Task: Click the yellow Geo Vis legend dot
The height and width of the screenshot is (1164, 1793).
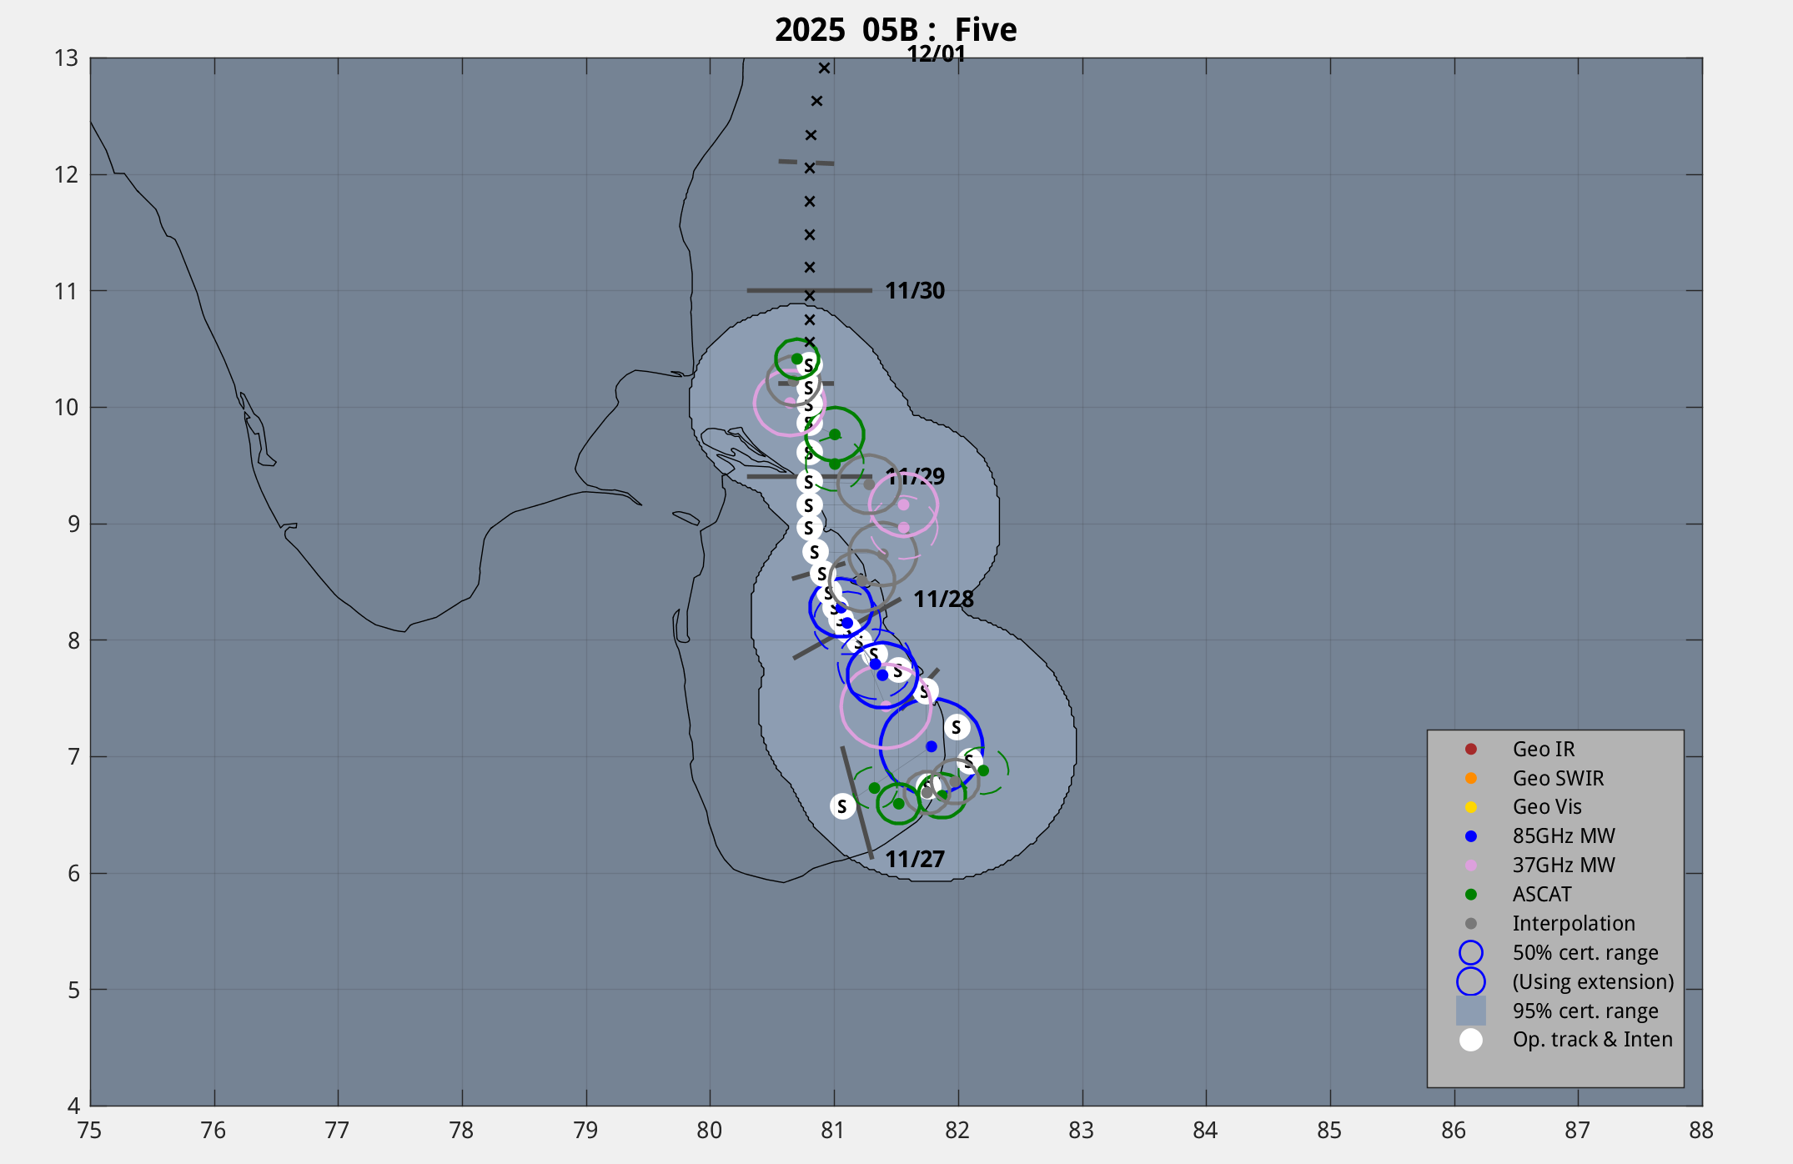Action: click(1471, 807)
